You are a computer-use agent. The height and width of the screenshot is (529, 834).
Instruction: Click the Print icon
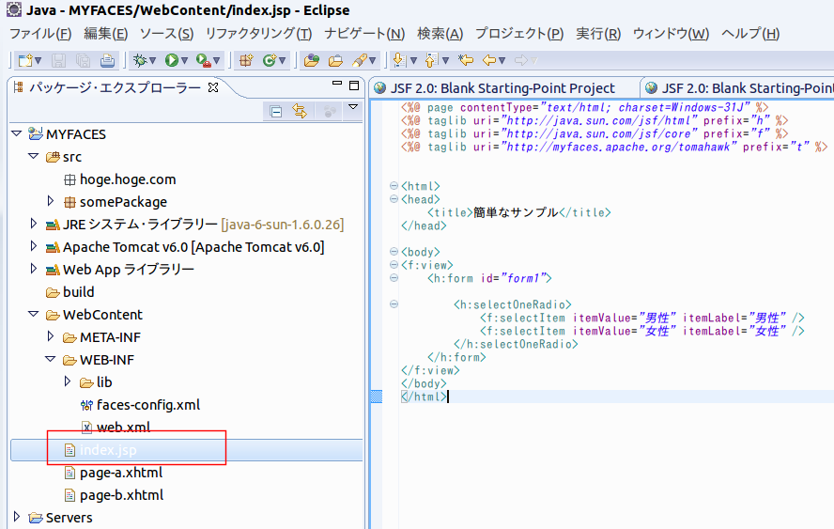[x=107, y=60]
